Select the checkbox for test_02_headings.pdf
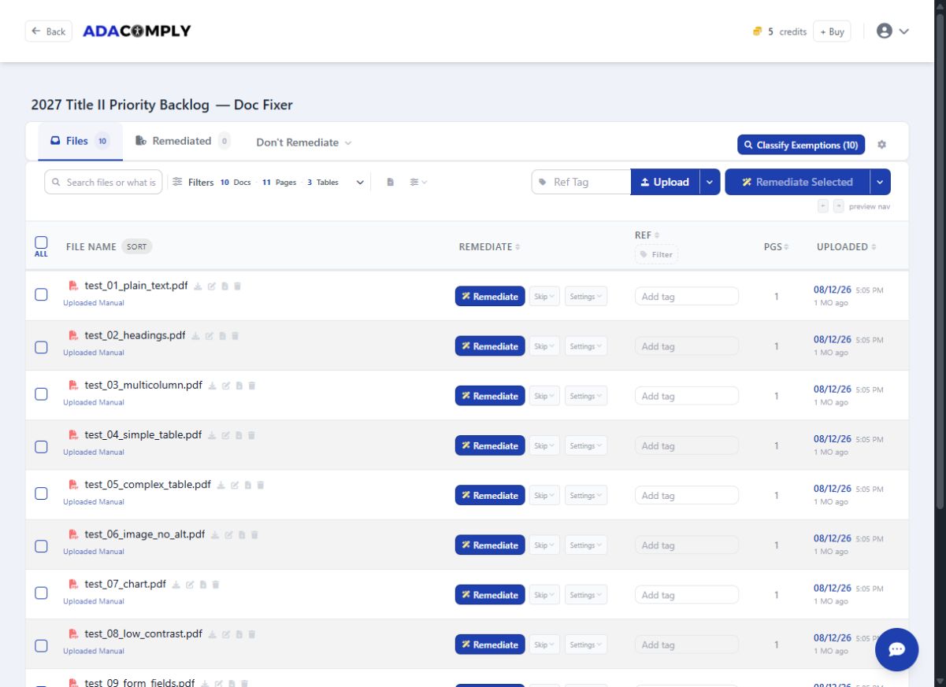 tap(41, 346)
